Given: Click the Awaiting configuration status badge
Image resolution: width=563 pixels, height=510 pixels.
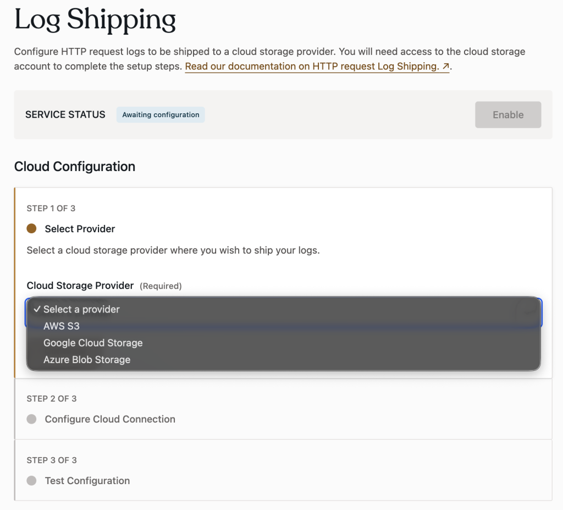Looking at the screenshot, I should (161, 115).
